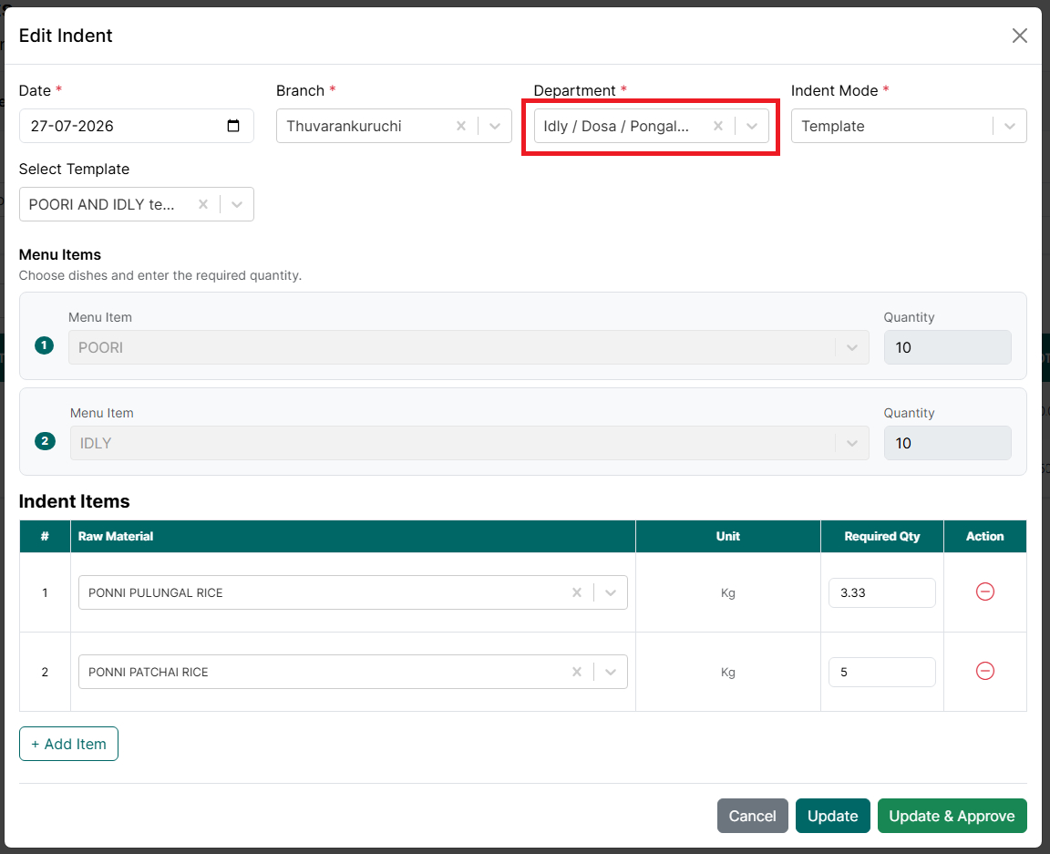Open the POORI menu item dropdown

[852, 347]
